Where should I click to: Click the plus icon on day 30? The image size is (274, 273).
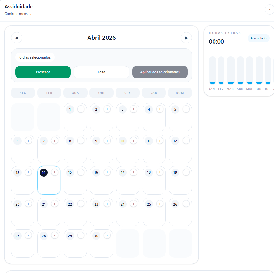click(107, 235)
